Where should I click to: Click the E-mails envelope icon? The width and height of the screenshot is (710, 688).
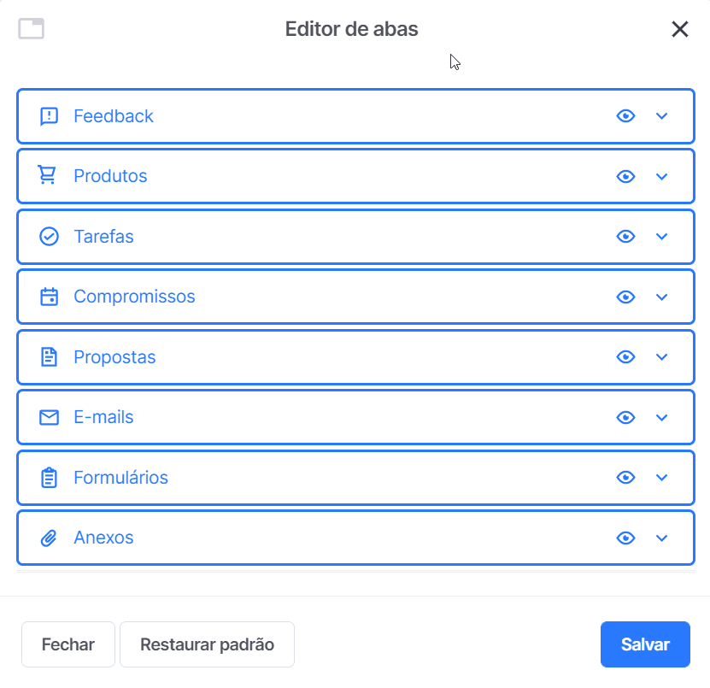click(49, 417)
